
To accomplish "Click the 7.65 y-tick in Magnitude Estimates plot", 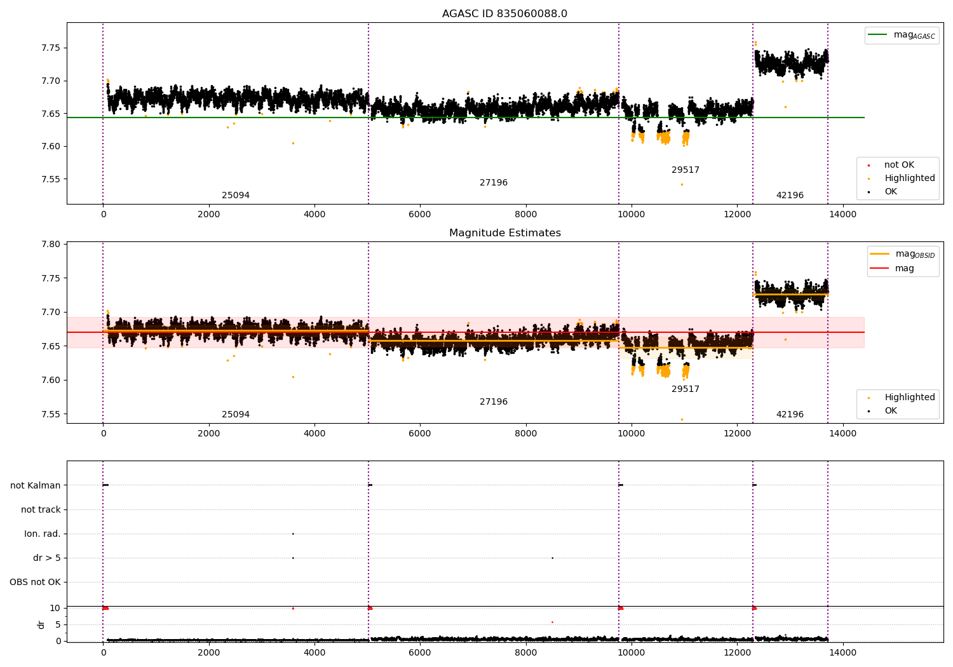I will coord(51,347).
